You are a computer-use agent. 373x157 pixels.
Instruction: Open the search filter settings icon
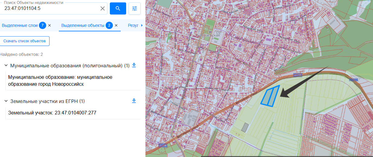[x=135, y=8]
